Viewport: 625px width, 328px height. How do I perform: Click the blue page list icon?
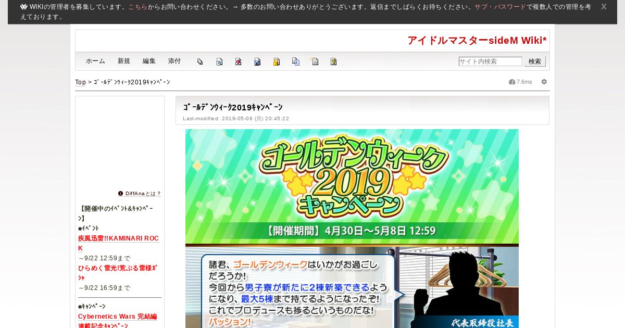295,61
